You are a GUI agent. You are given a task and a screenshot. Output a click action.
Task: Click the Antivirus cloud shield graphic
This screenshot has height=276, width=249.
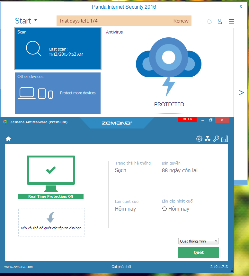tap(169, 67)
